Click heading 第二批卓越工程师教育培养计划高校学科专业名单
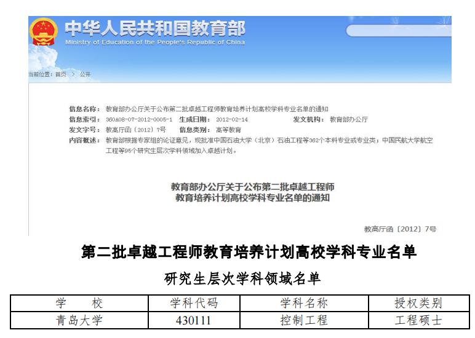 [249, 252]
